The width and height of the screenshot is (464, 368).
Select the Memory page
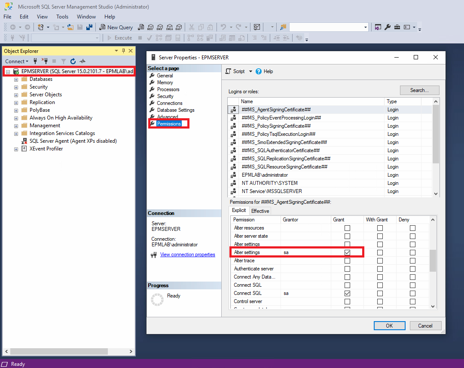click(x=165, y=83)
